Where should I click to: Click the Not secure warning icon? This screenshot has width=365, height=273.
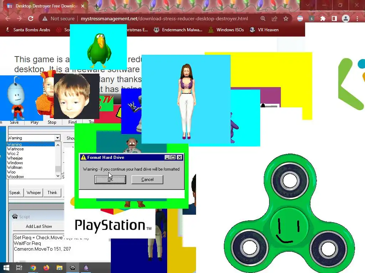[45, 18]
